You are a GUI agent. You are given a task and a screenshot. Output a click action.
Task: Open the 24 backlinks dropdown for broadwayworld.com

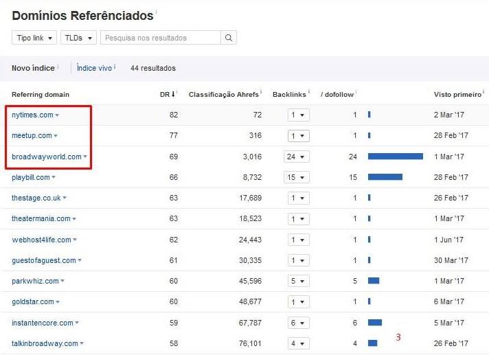pos(297,157)
